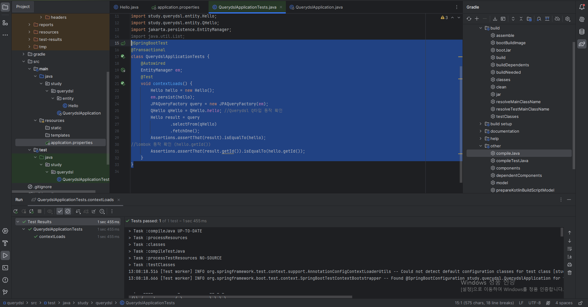This screenshot has height=307, width=588.
Task: Expand the documentation task group
Action: 481,131
